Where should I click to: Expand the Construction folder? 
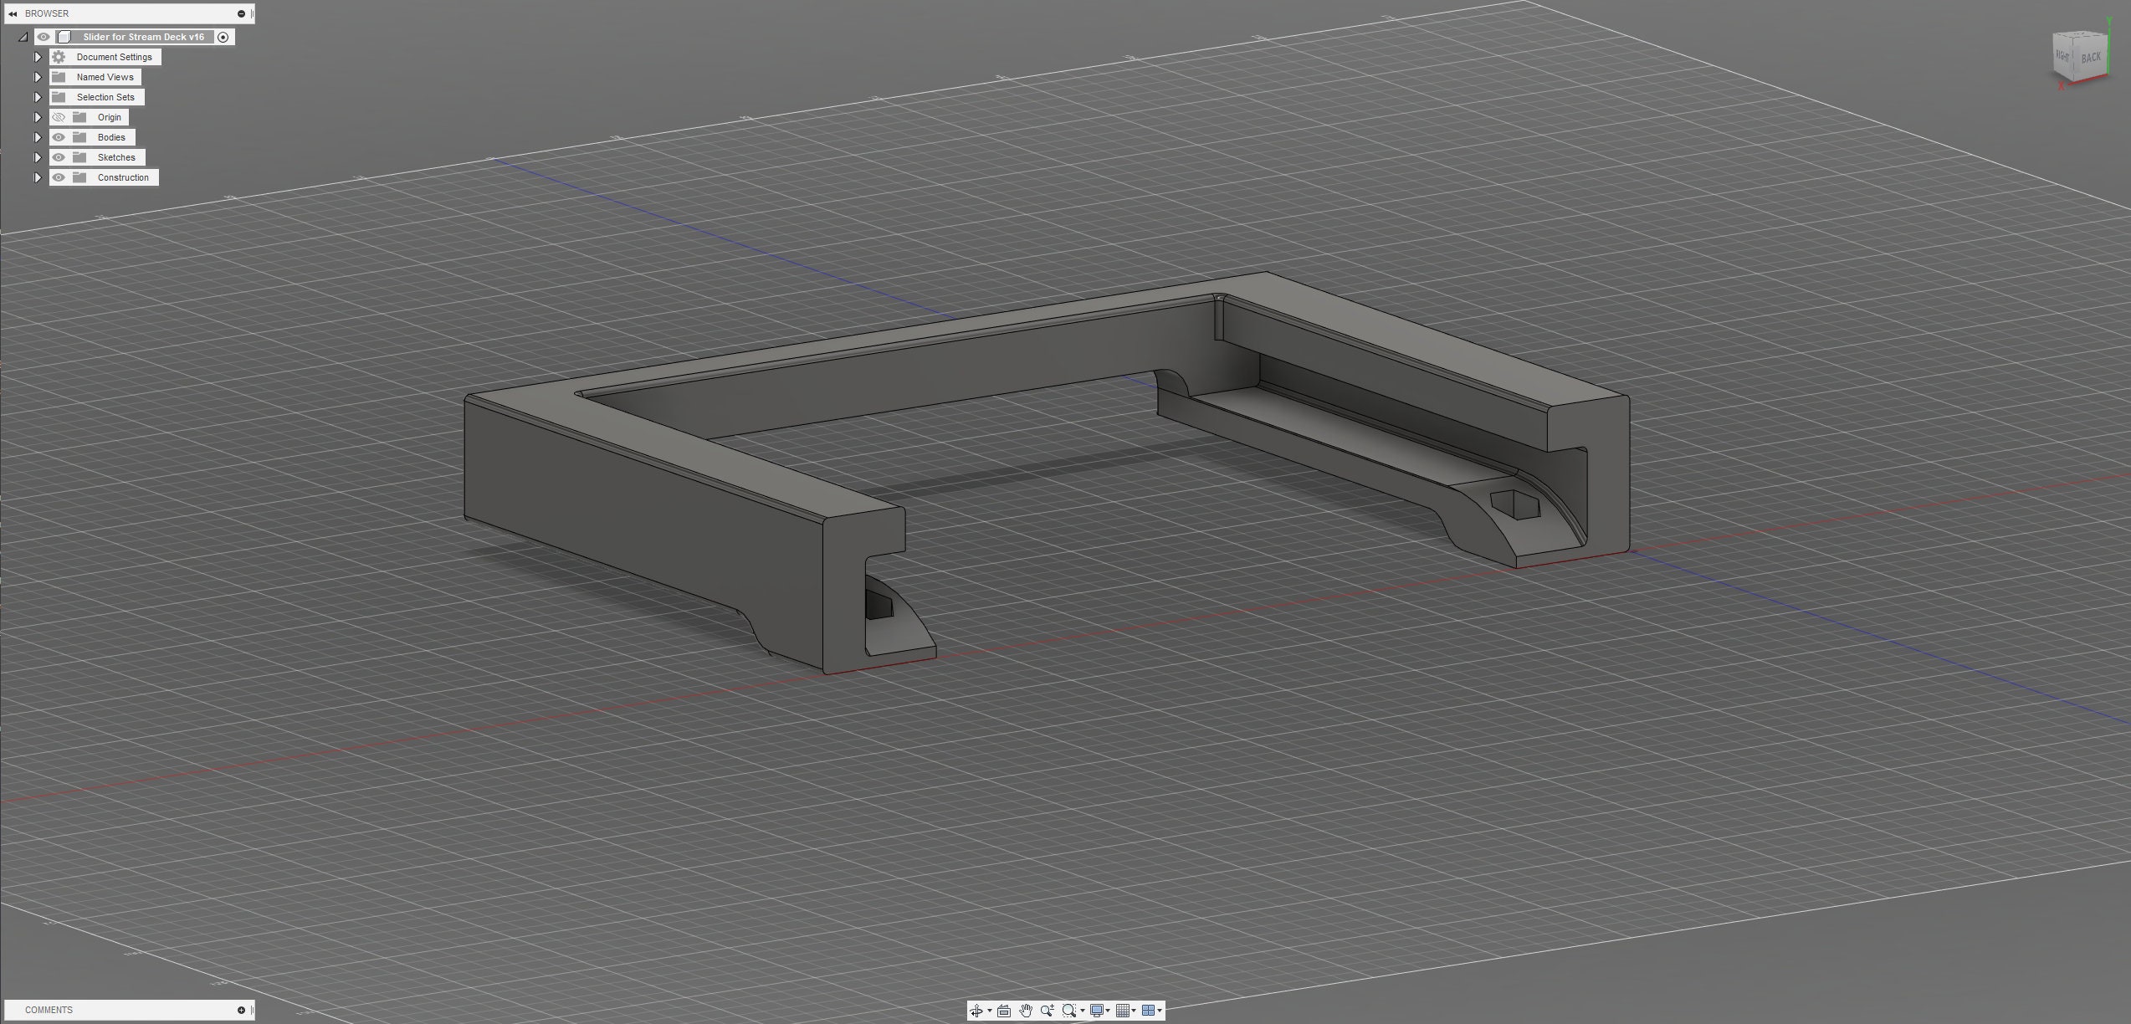(x=38, y=177)
